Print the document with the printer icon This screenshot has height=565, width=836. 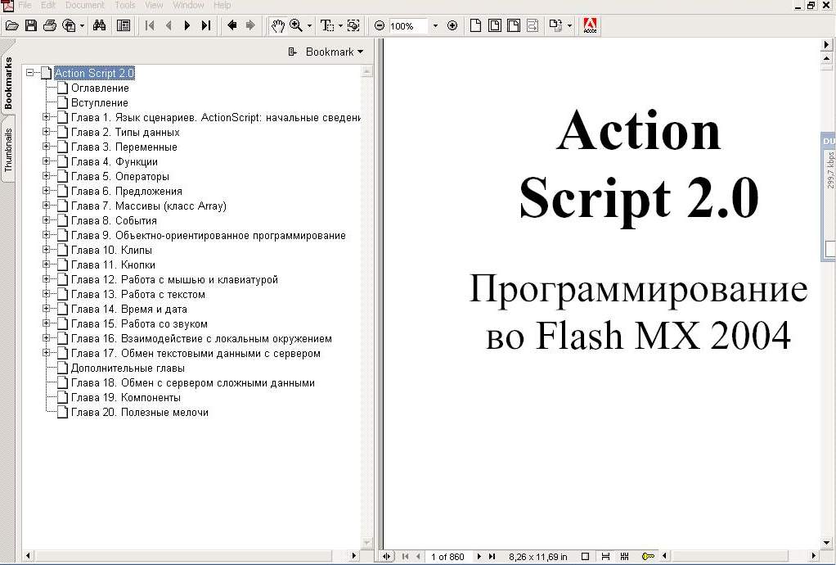[50, 25]
